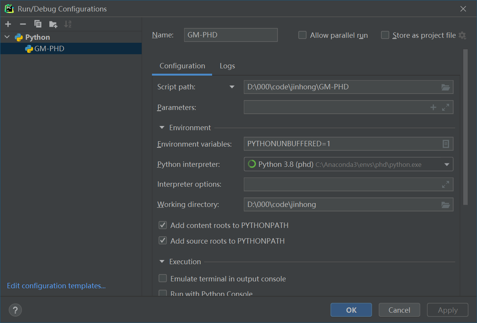Expand the Parameters field editor
Image resolution: width=477 pixels, height=323 pixels.
446,107
